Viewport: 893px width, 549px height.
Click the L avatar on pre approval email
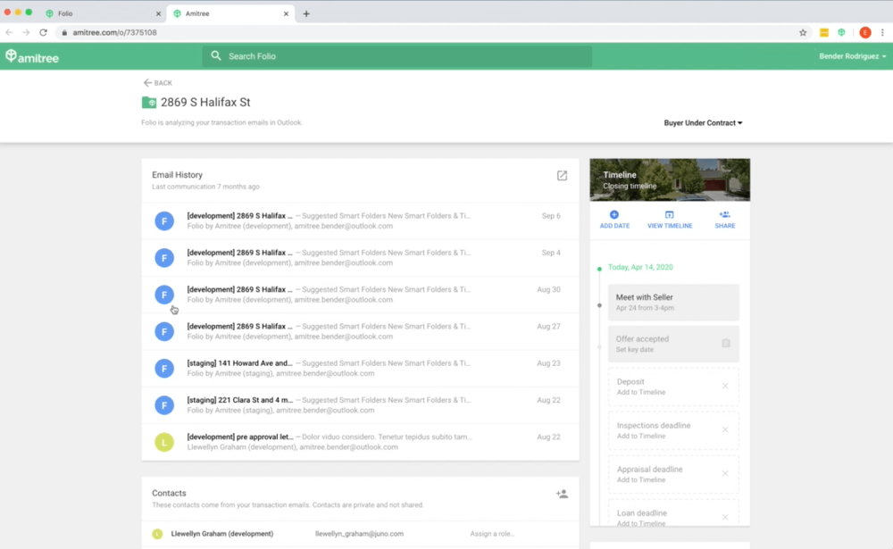click(164, 442)
